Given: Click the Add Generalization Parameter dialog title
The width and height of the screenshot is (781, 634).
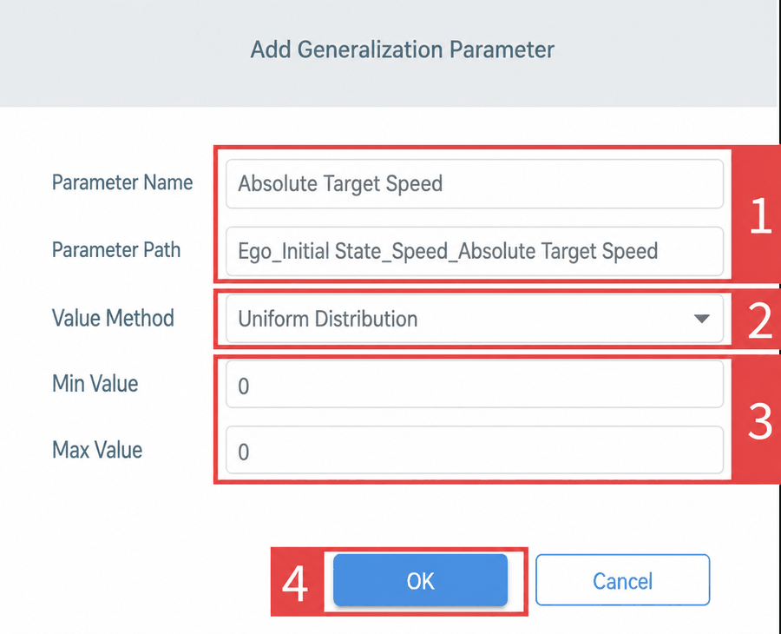Looking at the screenshot, I should (x=402, y=50).
